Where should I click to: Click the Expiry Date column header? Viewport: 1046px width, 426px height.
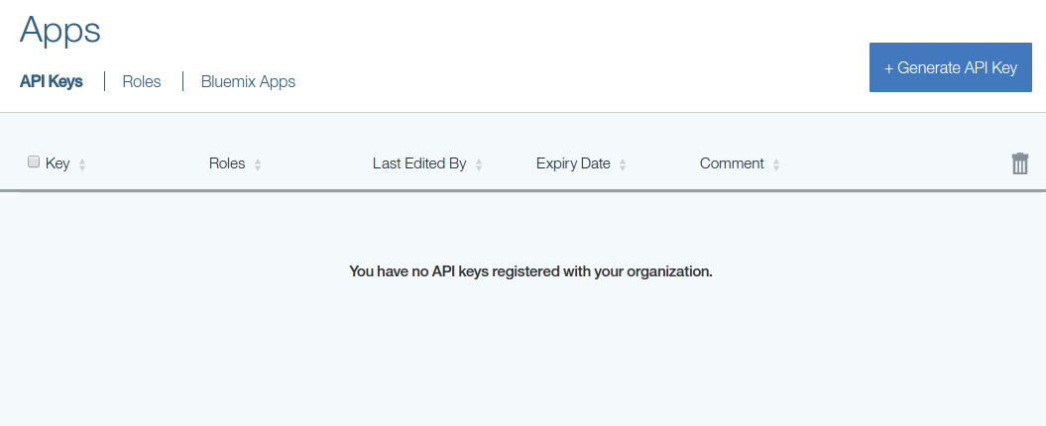[x=573, y=163]
